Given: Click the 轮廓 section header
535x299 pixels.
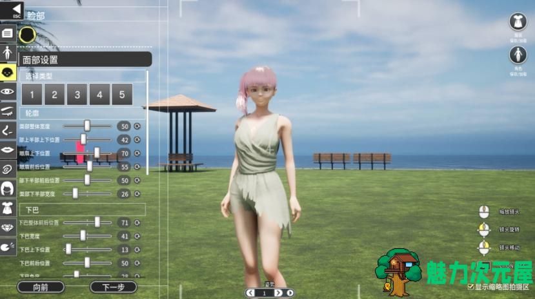Looking at the screenshot, I should pyautogui.click(x=82, y=113).
